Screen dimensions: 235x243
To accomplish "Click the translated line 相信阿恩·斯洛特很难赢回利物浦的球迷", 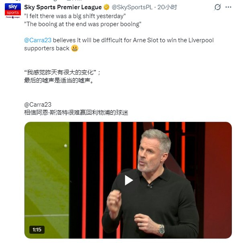I will tap(76, 113).
